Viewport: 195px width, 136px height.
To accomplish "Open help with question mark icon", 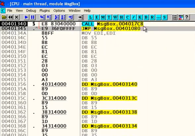I will 187,17.
